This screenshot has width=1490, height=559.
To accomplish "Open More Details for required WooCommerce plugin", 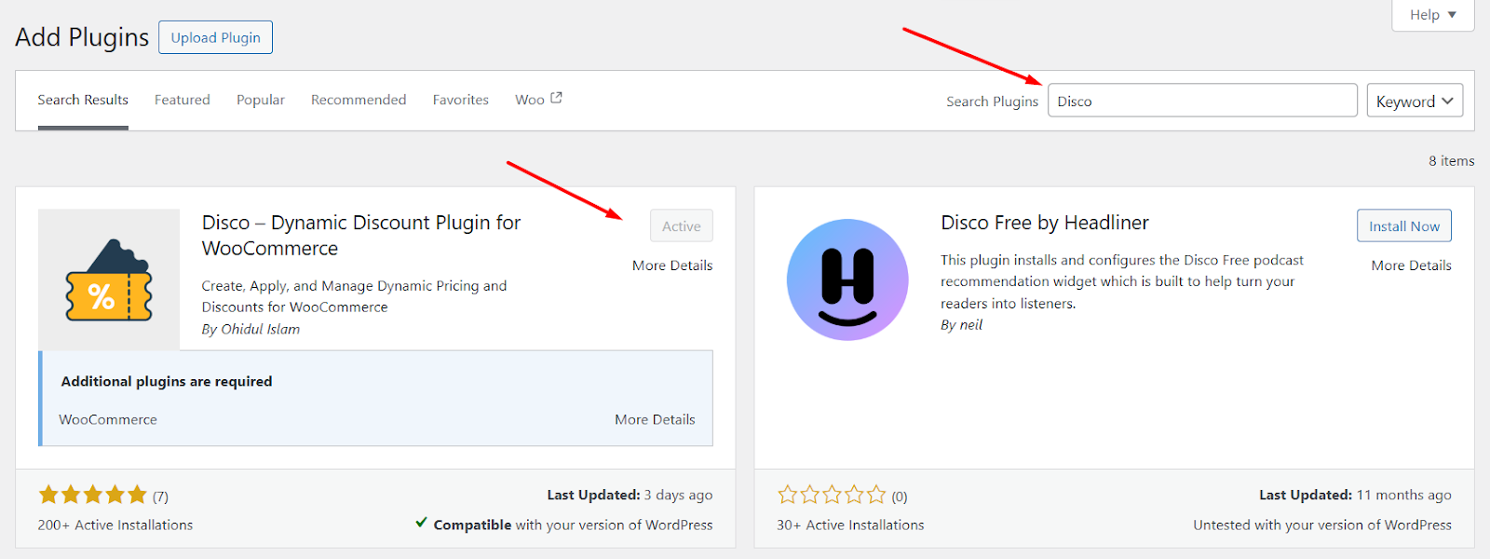I will (655, 419).
